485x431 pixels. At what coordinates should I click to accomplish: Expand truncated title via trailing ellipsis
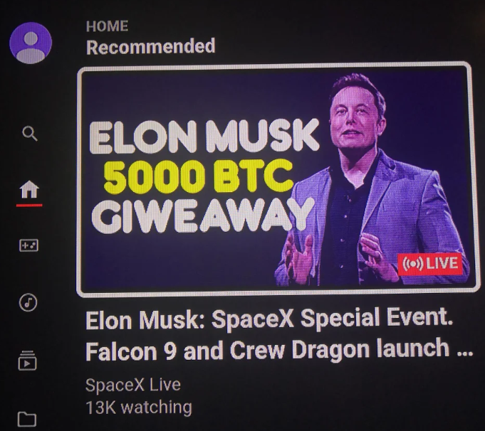465,353
